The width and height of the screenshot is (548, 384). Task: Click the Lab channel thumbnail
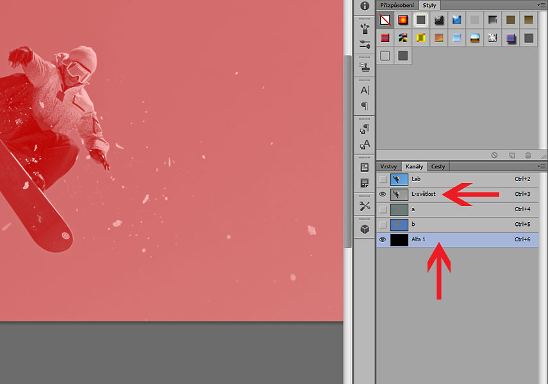399,179
